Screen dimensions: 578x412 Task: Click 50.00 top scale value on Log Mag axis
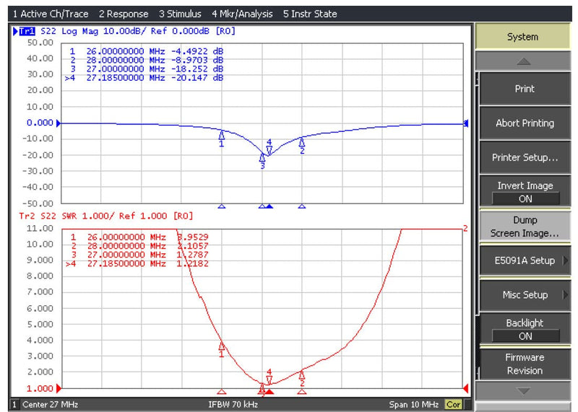point(40,43)
